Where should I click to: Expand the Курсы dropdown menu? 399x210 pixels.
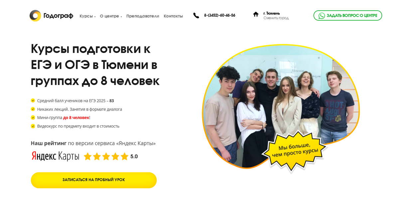point(87,16)
